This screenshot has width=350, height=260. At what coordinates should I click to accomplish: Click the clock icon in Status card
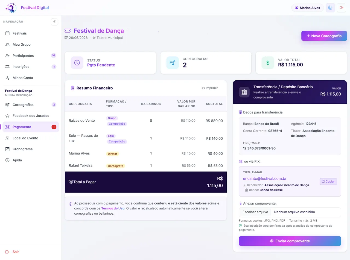pyautogui.click(x=77, y=63)
